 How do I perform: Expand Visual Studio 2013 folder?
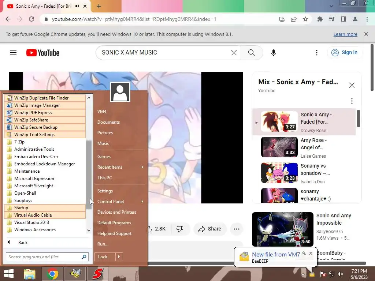point(45,222)
